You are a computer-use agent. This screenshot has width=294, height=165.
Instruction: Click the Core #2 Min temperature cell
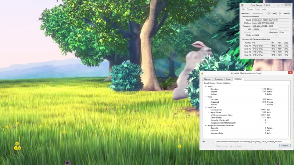pos(273,52)
